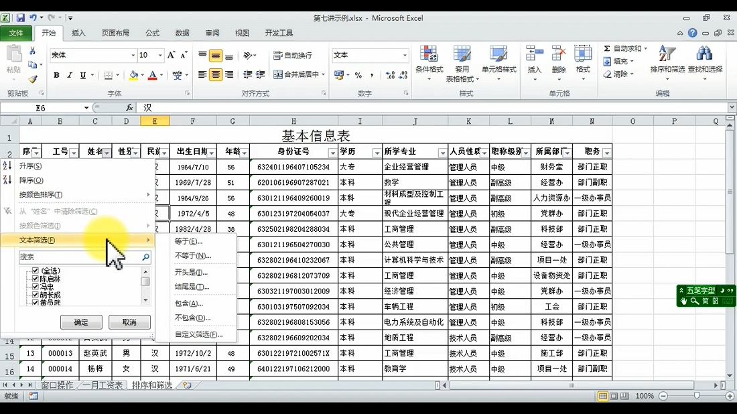Click the Middle vertical align icon
Image resolution: width=737 pixels, height=414 pixels.
pos(216,56)
